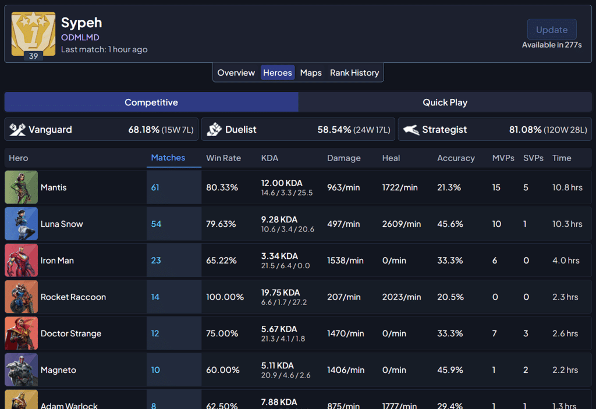This screenshot has width=596, height=409.
Task: Click the ODMLMD link under Sypeh
Action: (80, 37)
